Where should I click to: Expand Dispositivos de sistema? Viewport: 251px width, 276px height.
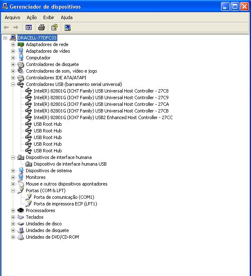click(x=13, y=171)
